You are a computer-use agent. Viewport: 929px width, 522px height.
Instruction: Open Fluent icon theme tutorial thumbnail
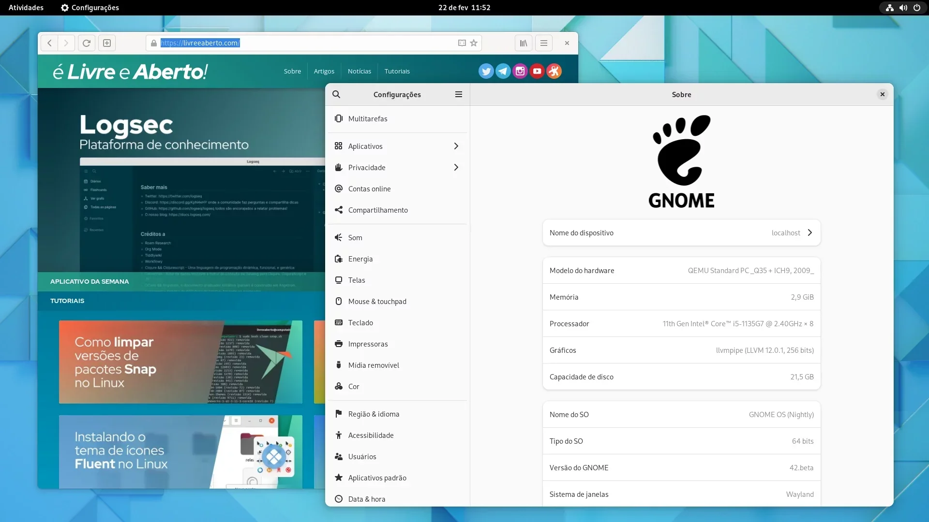point(180,451)
